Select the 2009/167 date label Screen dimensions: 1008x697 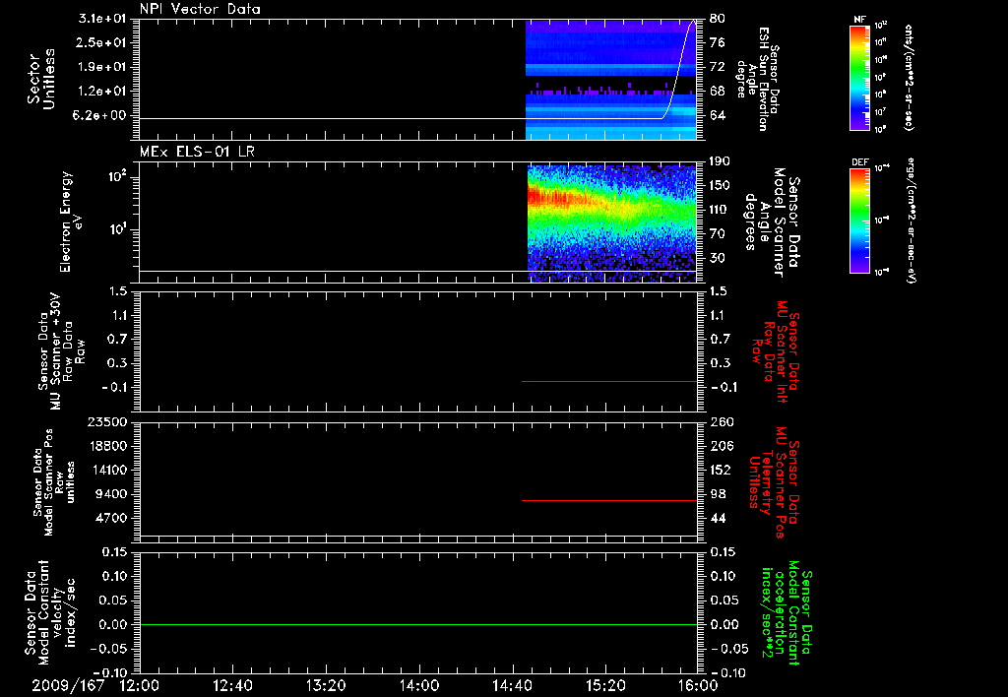(68, 685)
